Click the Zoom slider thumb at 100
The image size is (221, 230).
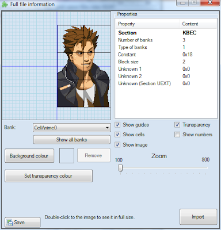pos(120,168)
